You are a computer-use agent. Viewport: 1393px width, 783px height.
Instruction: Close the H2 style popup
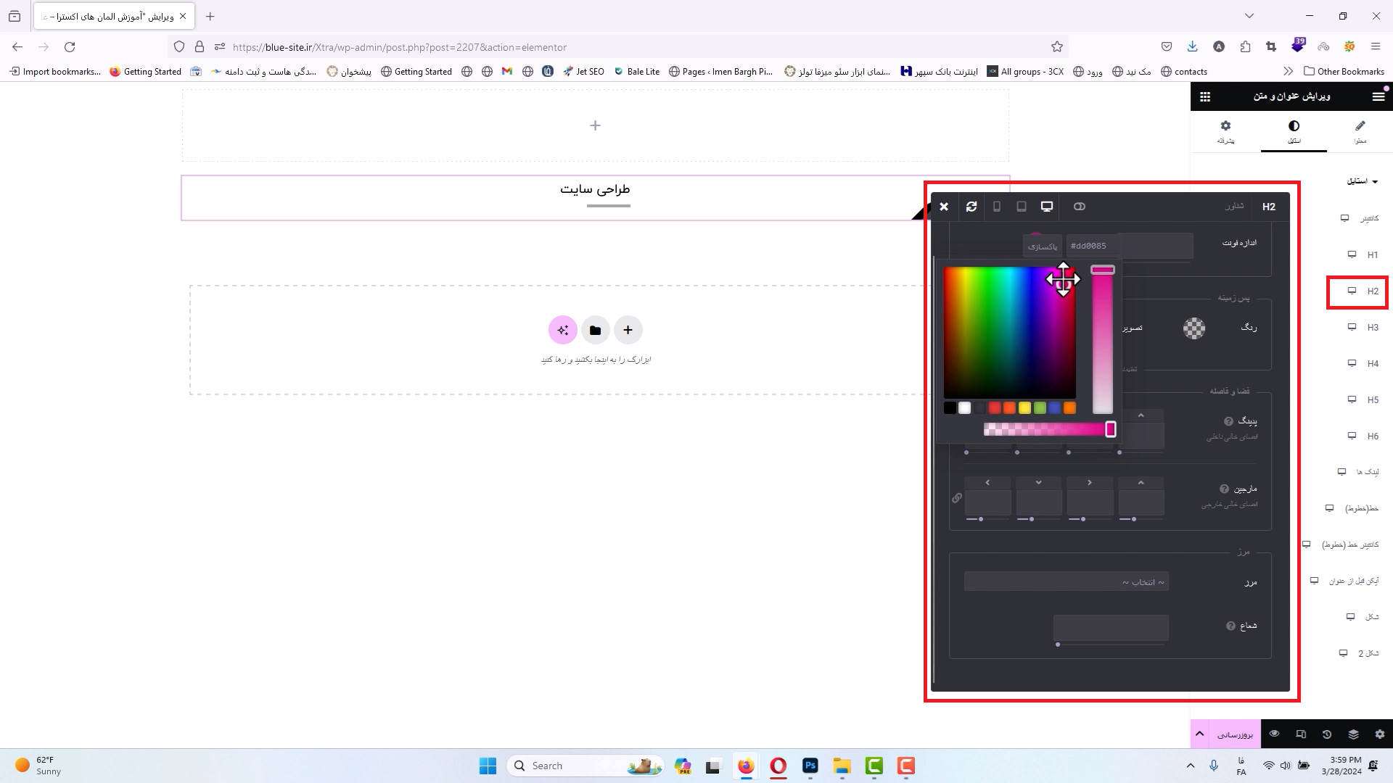click(944, 207)
